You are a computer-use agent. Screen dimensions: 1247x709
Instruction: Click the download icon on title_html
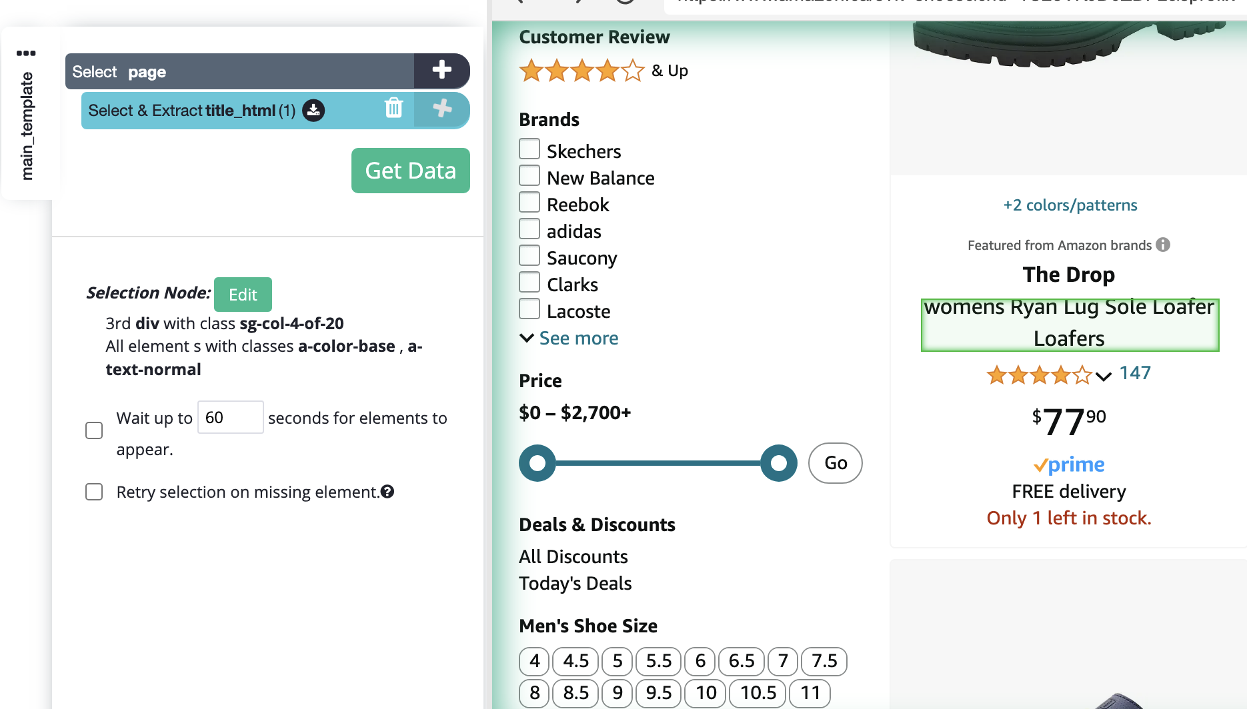[x=313, y=110]
